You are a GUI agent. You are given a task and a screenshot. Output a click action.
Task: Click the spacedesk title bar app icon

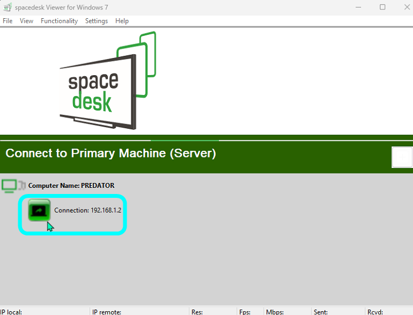point(7,7)
